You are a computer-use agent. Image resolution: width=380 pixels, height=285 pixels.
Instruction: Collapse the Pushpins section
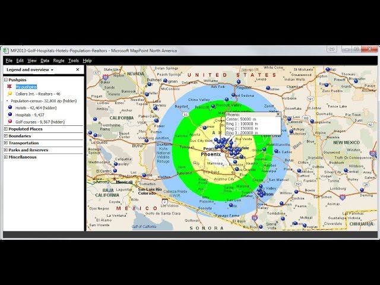(6, 80)
